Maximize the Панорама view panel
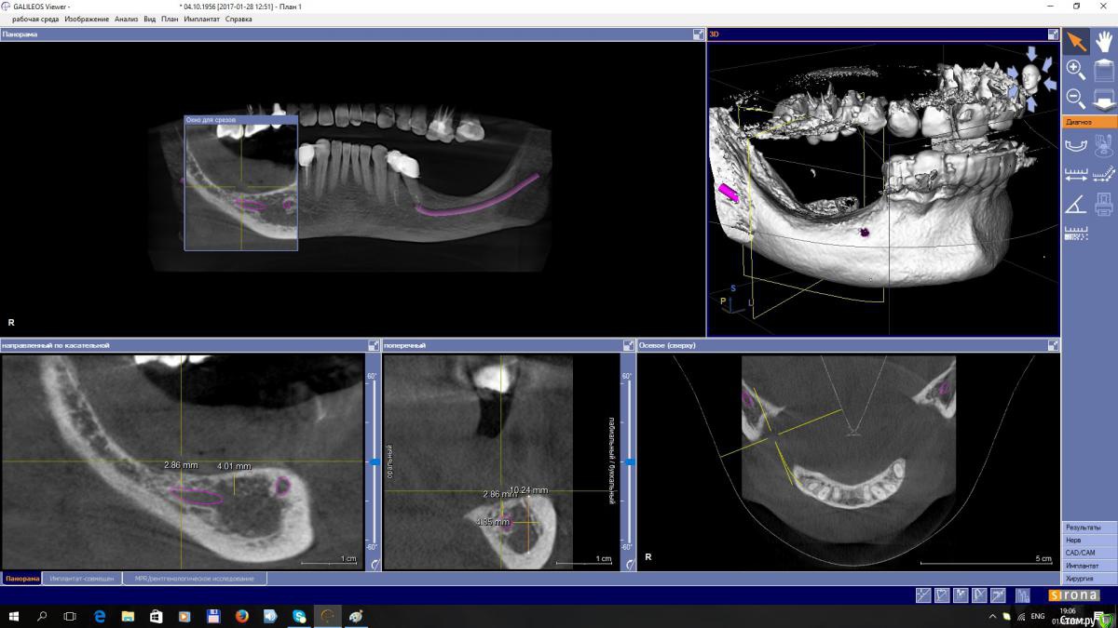Viewport: 1118px width, 628px height. click(x=698, y=34)
